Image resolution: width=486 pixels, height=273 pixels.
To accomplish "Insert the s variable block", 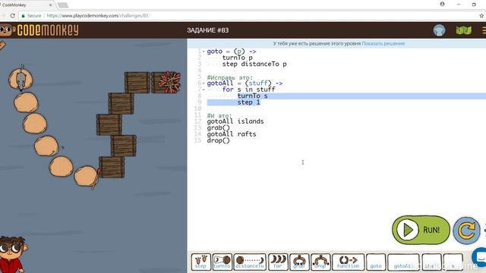I will click(453, 262).
